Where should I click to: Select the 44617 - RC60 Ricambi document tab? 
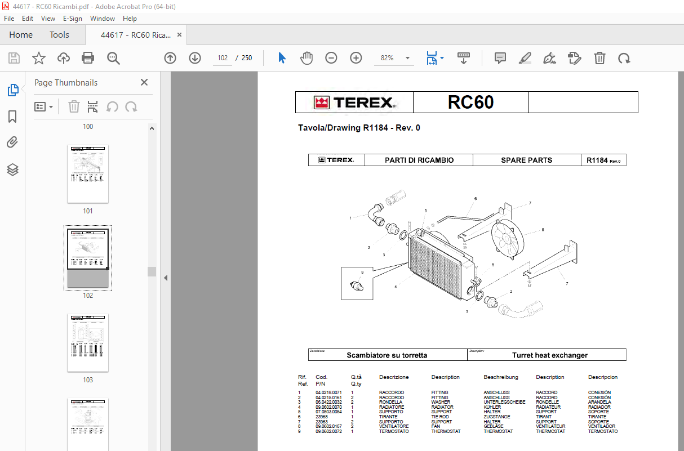coord(135,35)
